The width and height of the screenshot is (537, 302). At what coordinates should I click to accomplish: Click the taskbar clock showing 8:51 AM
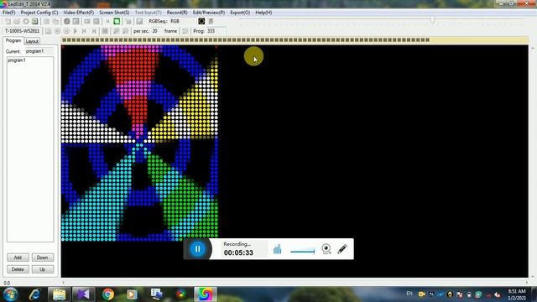(x=517, y=294)
